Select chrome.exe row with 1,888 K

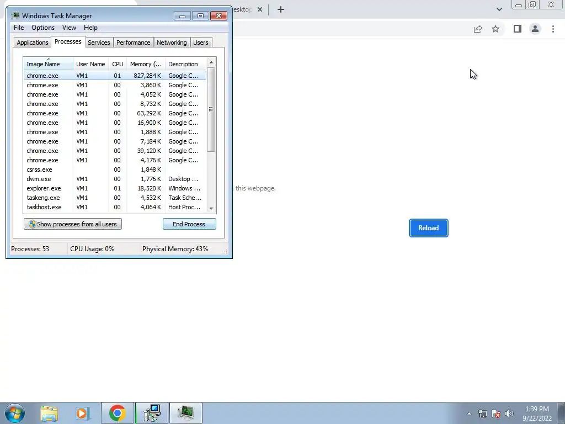(115, 132)
